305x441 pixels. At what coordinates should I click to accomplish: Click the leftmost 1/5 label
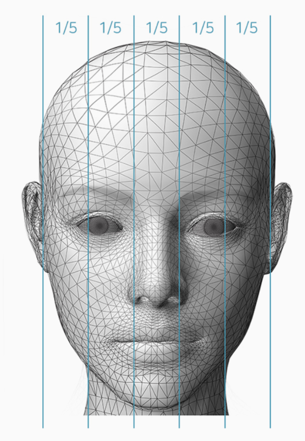66,28
